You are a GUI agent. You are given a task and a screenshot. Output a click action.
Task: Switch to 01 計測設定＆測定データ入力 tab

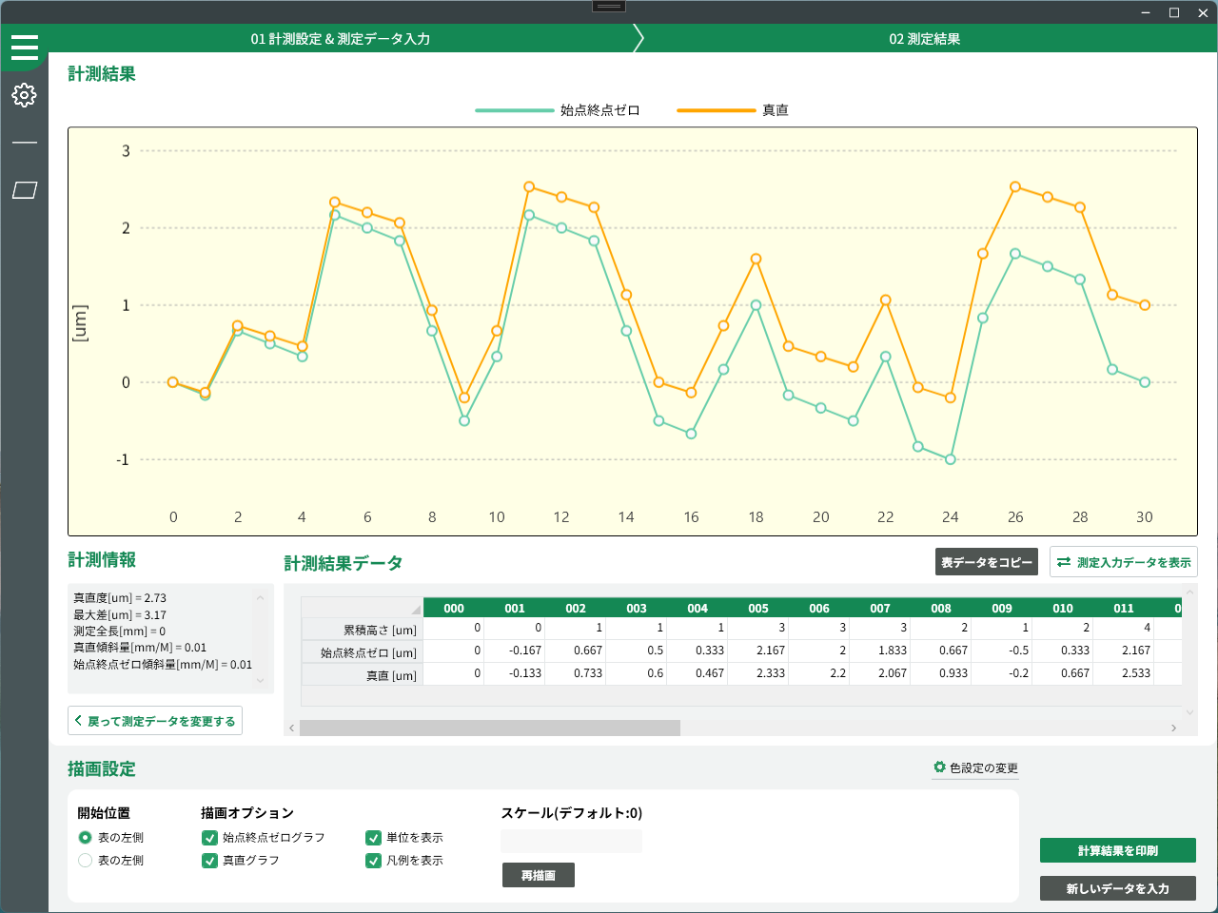[x=340, y=39]
